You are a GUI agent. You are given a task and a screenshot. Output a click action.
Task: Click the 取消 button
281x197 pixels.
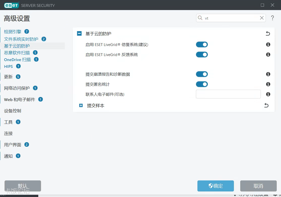pyautogui.click(x=258, y=186)
